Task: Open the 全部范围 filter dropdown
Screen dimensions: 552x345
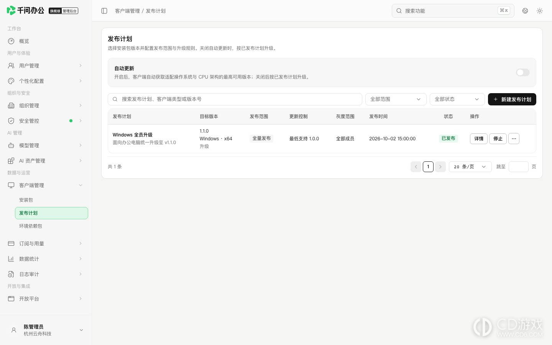Action: (x=396, y=99)
